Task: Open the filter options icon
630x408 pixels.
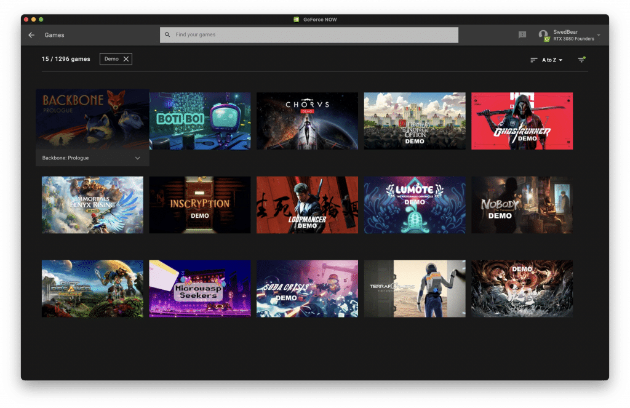Action: point(581,60)
